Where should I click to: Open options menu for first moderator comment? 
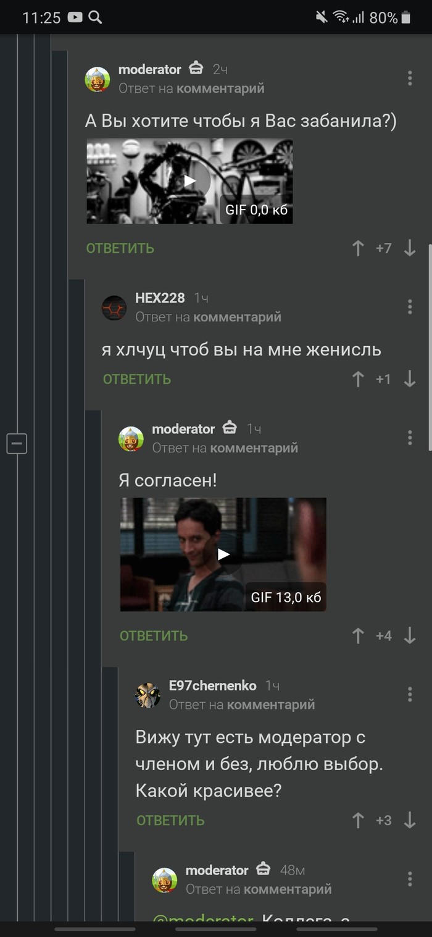pos(410,78)
